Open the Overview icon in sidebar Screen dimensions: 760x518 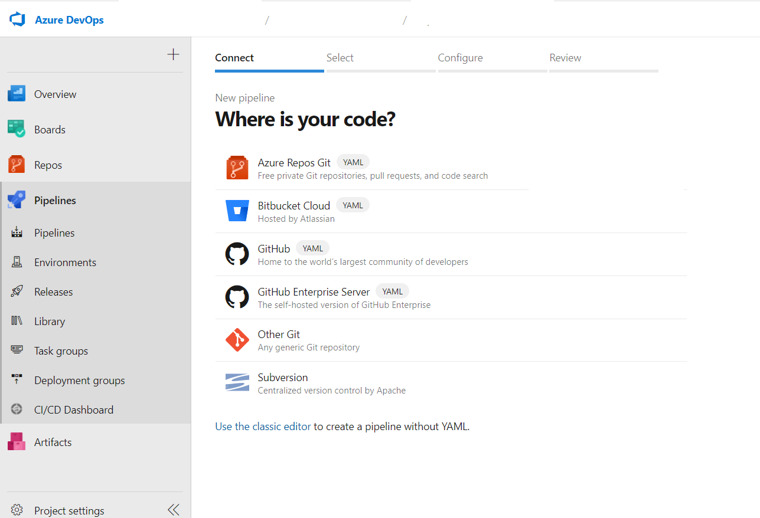17,94
